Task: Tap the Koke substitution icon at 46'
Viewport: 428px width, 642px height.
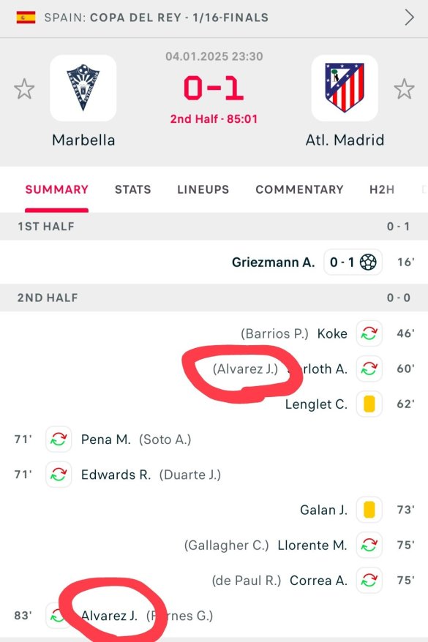Action: (369, 333)
